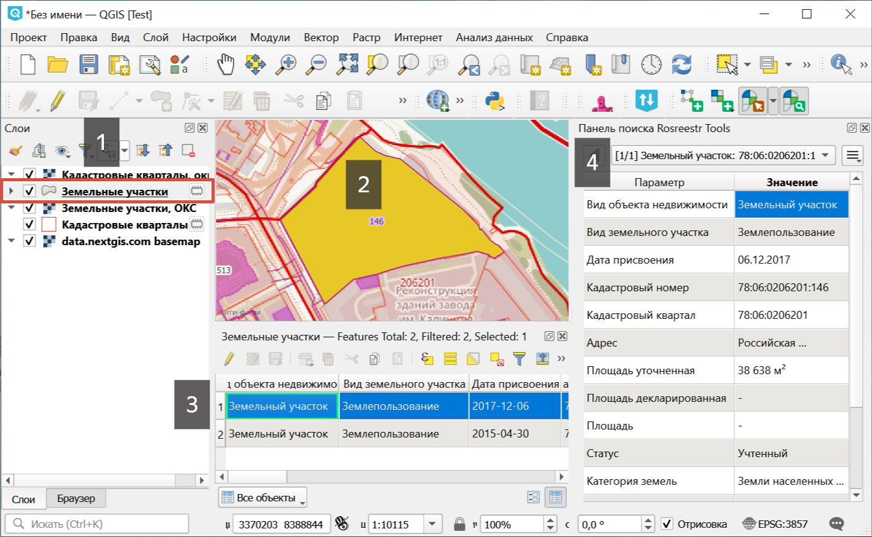The image size is (872, 537).
Task: Zoom to full extent icon
Action: 347,64
